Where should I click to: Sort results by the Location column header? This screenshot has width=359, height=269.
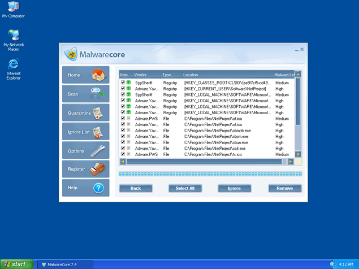click(x=191, y=75)
